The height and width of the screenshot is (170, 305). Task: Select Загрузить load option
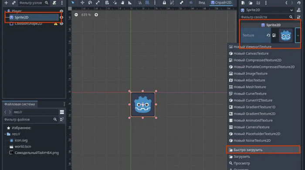point(264,157)
